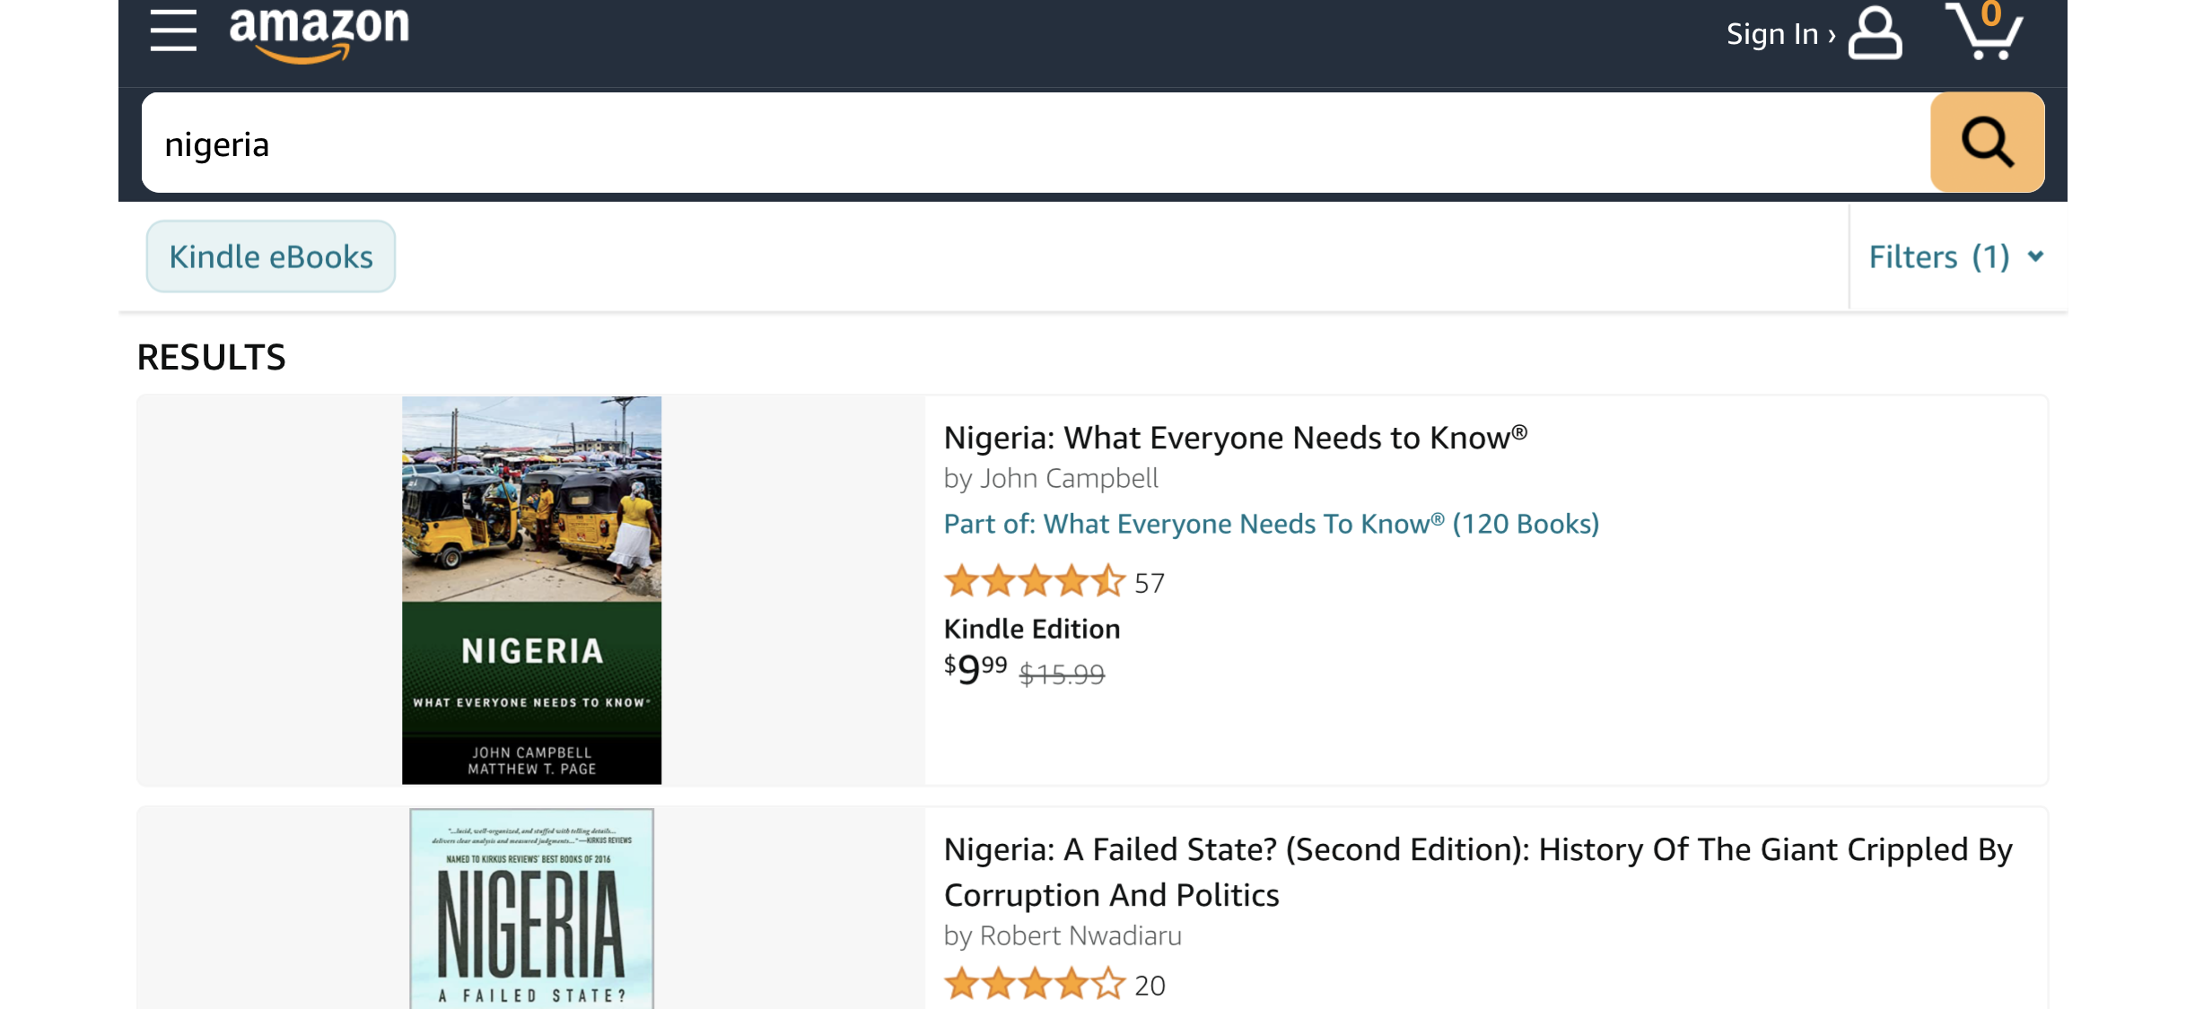This screenshot has width=2186, height=1009.
Task: Click the $9.99 Kindle price
Action: (975, 669)
